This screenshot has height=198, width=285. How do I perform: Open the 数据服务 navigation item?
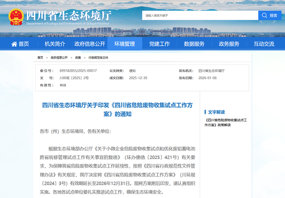[194, 44]
